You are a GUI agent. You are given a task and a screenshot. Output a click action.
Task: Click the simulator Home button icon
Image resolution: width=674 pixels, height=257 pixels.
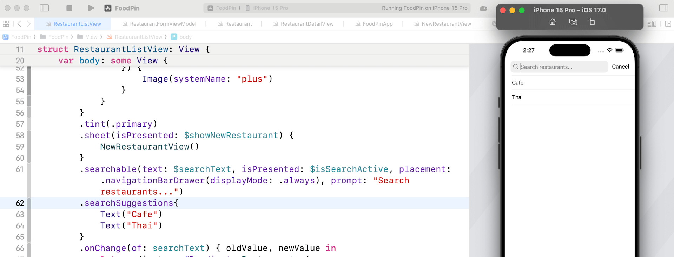pos(552,22)
